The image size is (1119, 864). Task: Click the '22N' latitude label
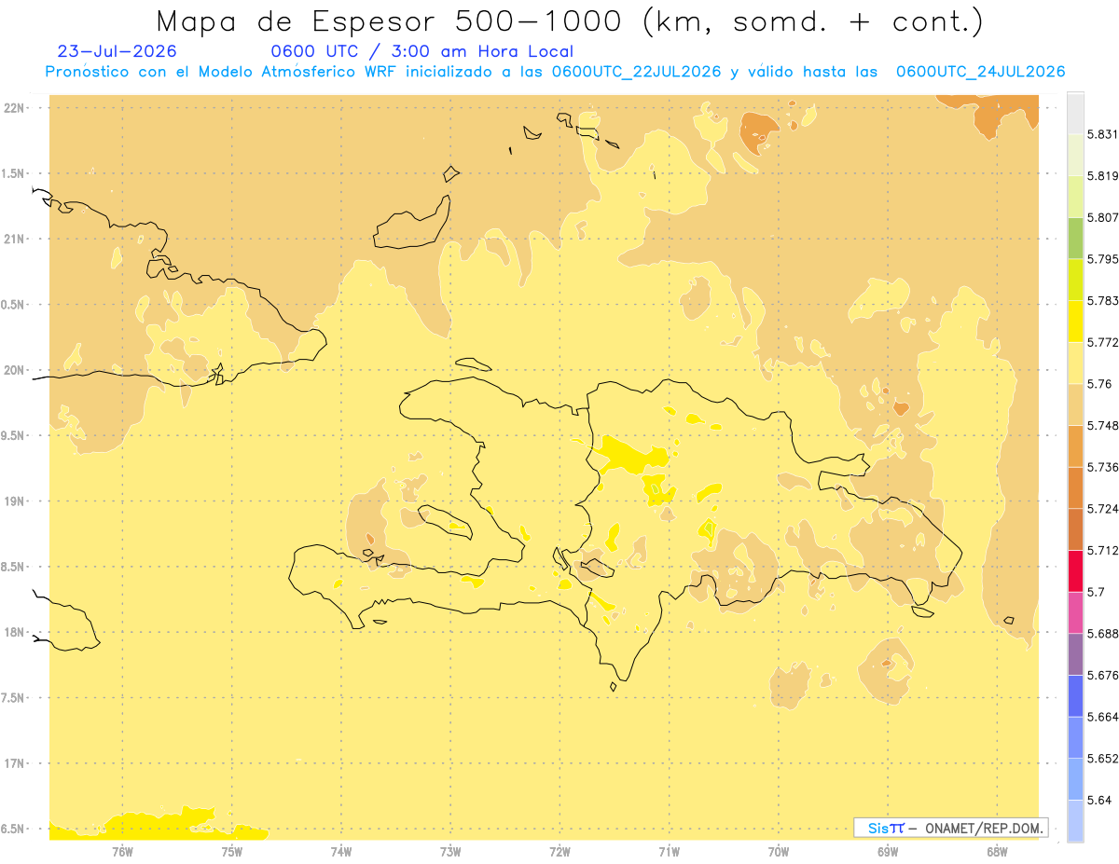[x=13, y=108]
